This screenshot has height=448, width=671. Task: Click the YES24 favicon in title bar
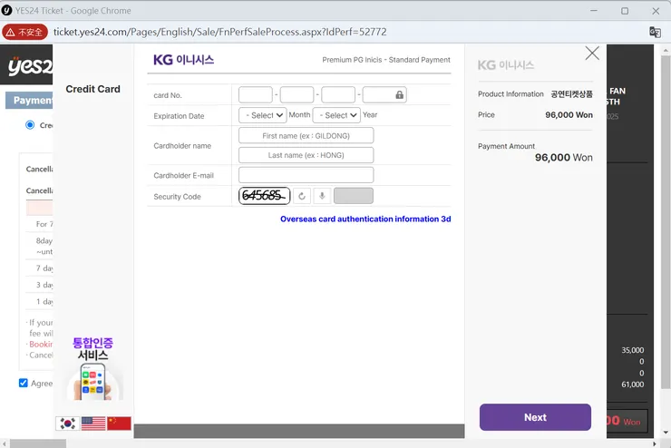(6, 10)
